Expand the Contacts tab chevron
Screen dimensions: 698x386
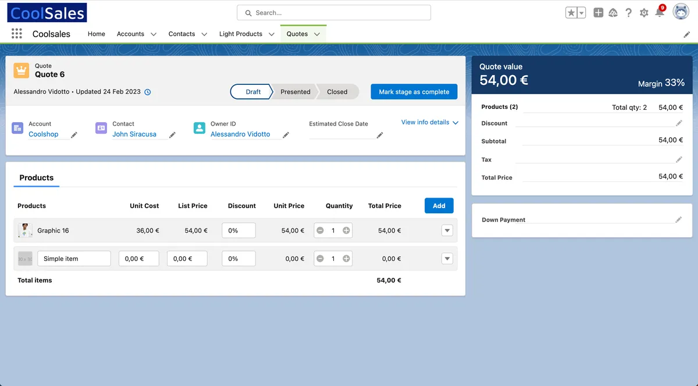pyautogui.click(x=204, y=34)
